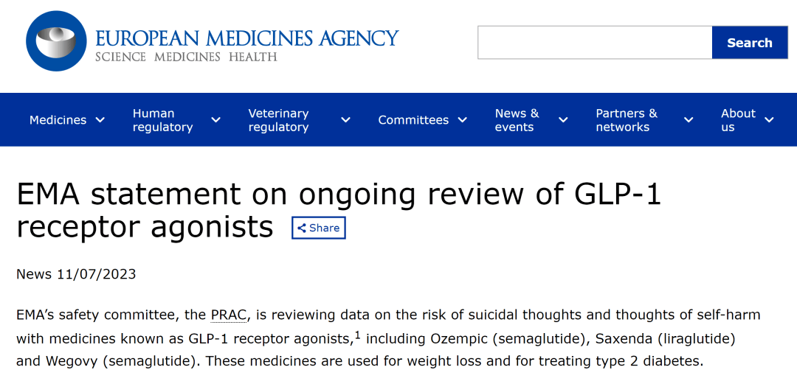The width and height of the screenshot is (797, 381).
Task: Expand the About us chevron
Action: [x=769, y=120]
